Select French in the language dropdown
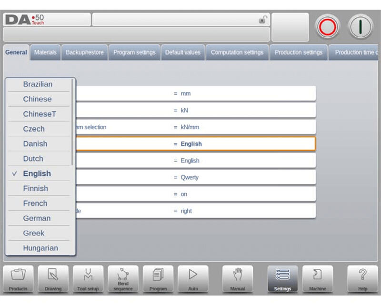The width and height of the screenshot is (381, 305). coord(35,203)
